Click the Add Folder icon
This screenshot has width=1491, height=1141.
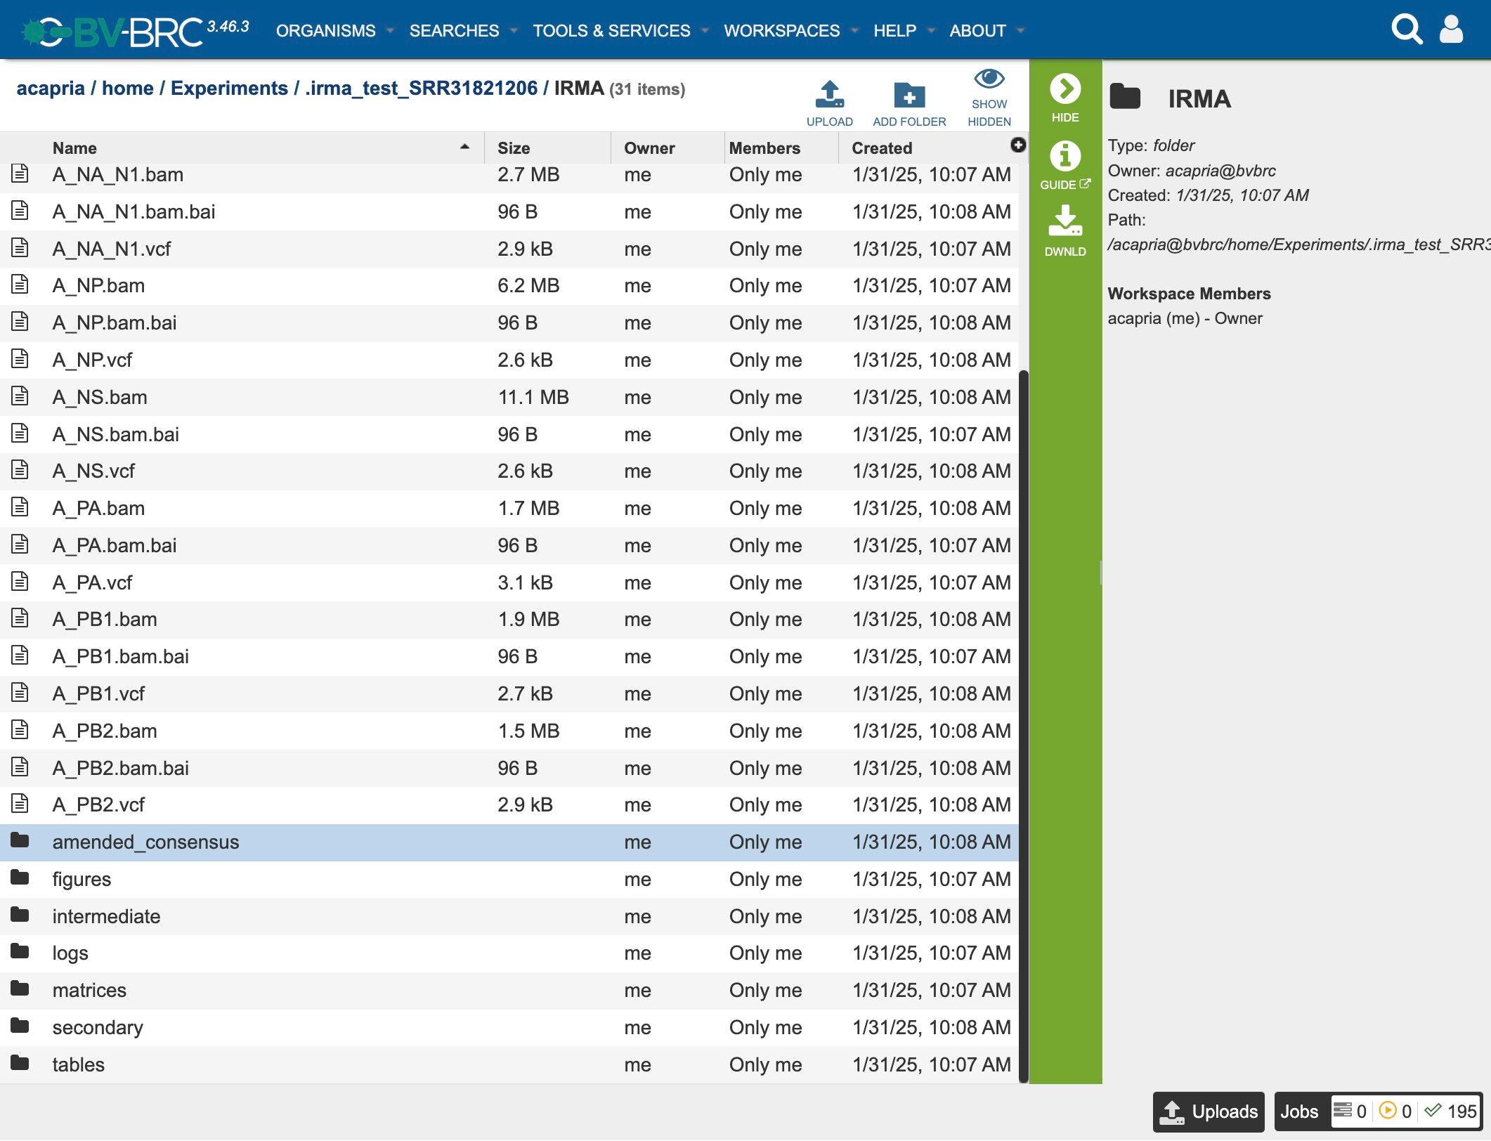pyautogui.click(x=909, y=95)
